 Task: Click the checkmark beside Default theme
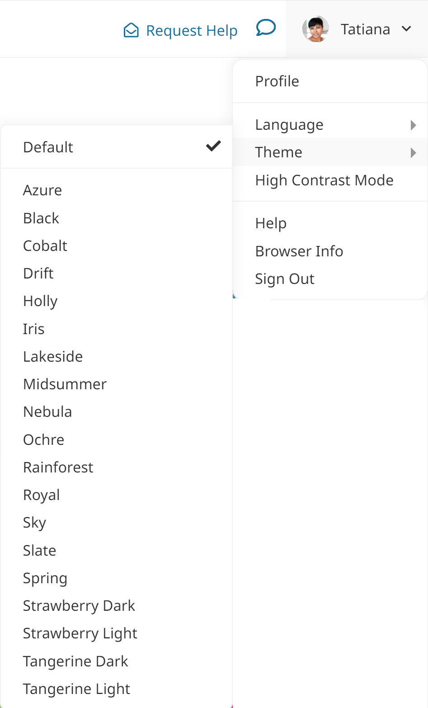click(212, 146)
